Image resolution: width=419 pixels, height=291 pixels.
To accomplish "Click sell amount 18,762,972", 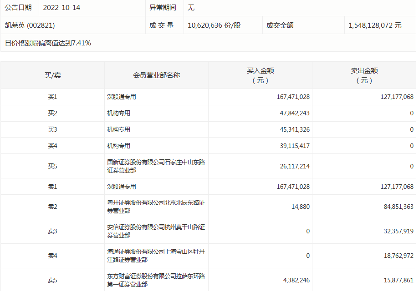I will 399,256.
